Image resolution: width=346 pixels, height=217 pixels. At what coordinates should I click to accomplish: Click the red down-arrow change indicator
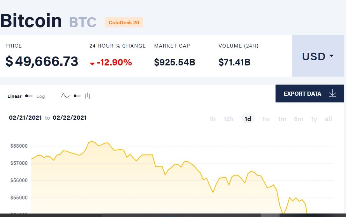tap(92, 64)
